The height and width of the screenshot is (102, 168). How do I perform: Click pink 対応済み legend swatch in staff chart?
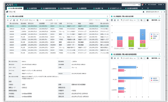pyautogui.click(x=152, y=80)
